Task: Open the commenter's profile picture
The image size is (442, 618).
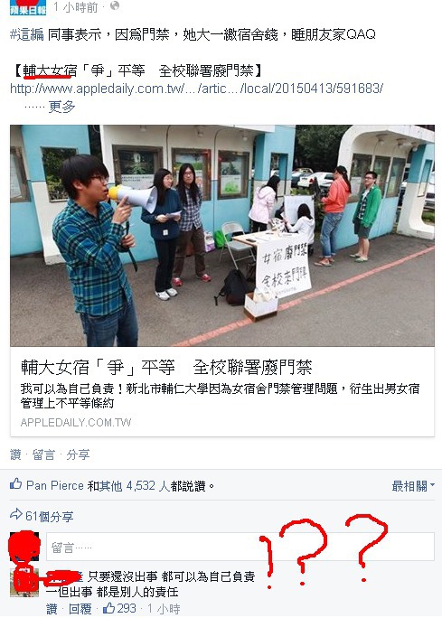Action: pyautogui.click(x=24, y=583)
